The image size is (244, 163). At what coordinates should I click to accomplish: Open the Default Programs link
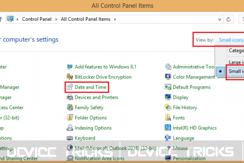click(x=192, y=87)
